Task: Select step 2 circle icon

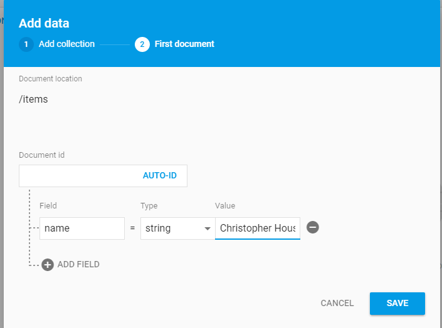Action: pyautogui.click(x=142, y=44)
